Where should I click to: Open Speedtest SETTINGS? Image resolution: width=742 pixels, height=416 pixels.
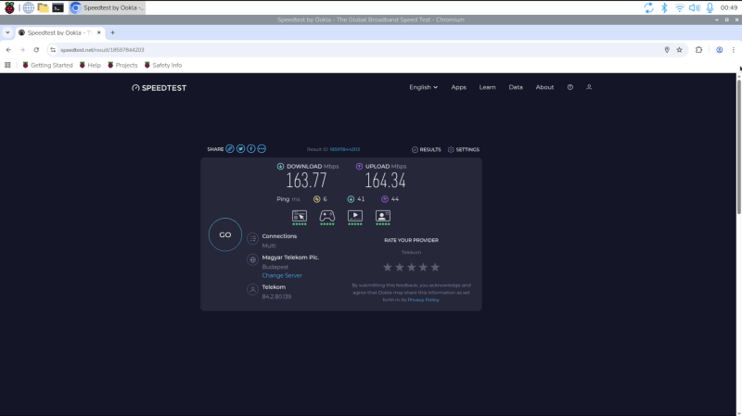(x=463, y=149)
